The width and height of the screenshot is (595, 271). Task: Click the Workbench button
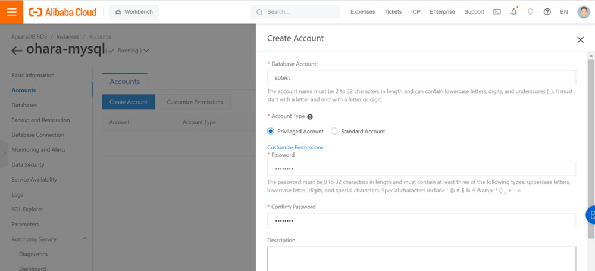tap(134, 12)
